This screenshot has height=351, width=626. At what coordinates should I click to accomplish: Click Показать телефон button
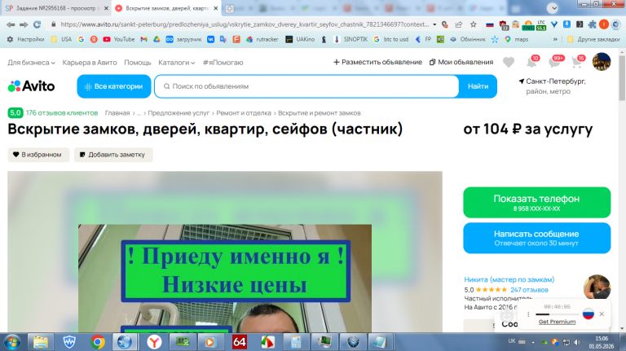[x=536, y=202]
